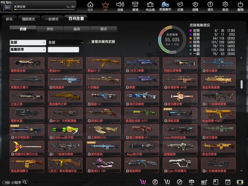Viewport: 248px width, 186px height.
Task: Go to the 首頁 home icon
Action: point(90,6)
